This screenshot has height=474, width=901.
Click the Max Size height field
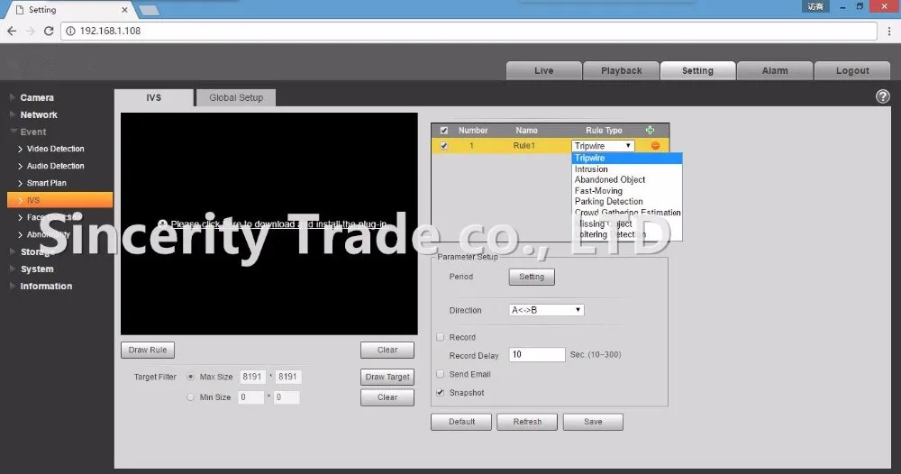(288, 377)
